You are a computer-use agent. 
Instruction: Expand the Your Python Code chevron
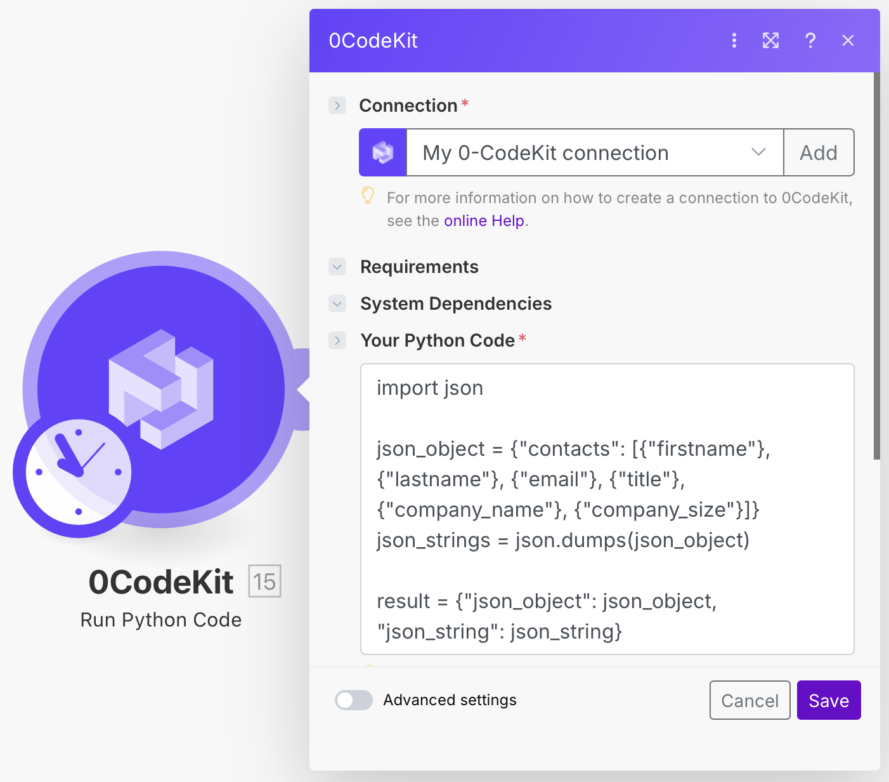click(337, 340)
